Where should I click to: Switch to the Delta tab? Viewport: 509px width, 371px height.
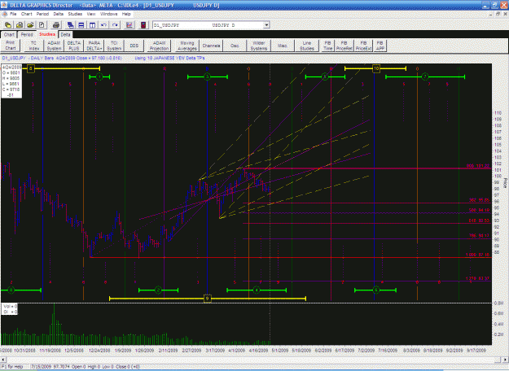[x=65, y=34]
